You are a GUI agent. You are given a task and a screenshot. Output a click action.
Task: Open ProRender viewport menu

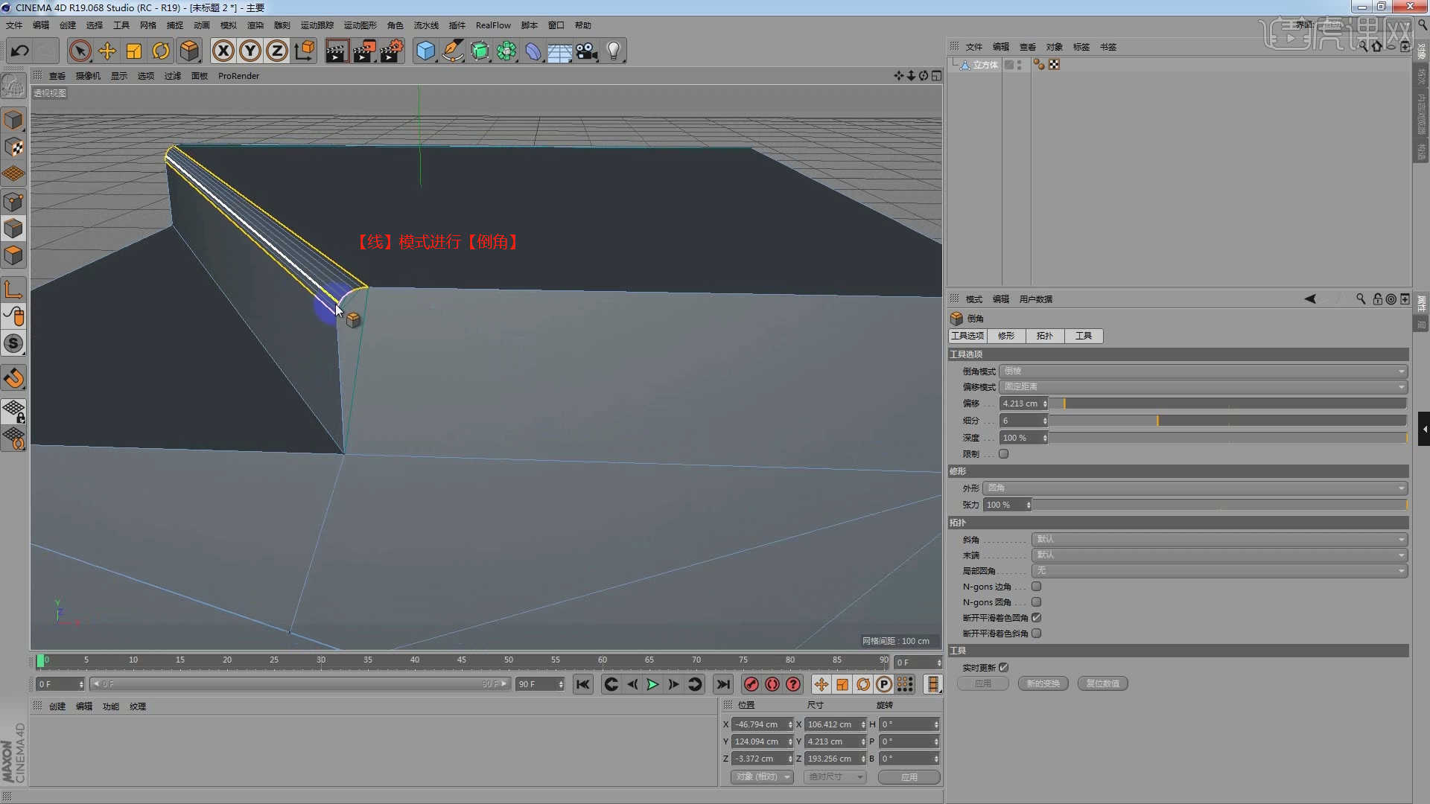238,76
